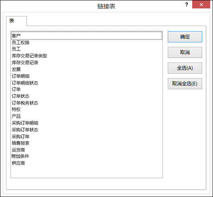Select 采购订单状态 in the list
The width and height of the screenshot is (213, 197).
coord(86,130)
